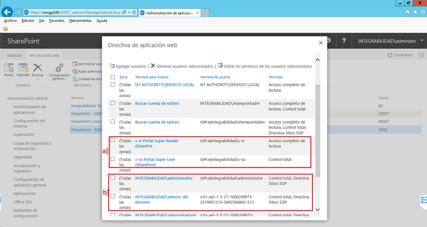The image size is (427, 227).
Task: Click the refresh icon in address bar
Action: (x=134, y=12)
